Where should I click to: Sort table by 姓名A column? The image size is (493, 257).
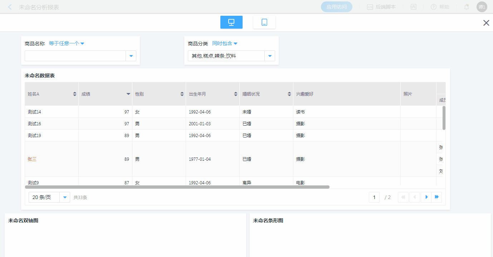pyautogui.click(x=74, y=94)
